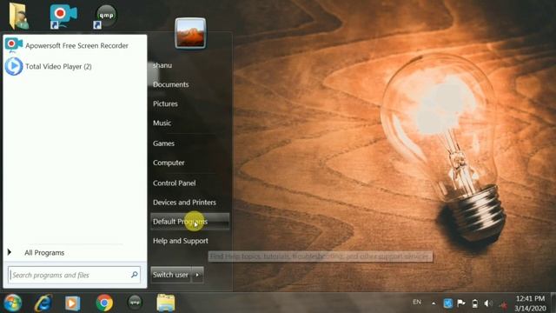Click the user account picture

click(190, 33)
